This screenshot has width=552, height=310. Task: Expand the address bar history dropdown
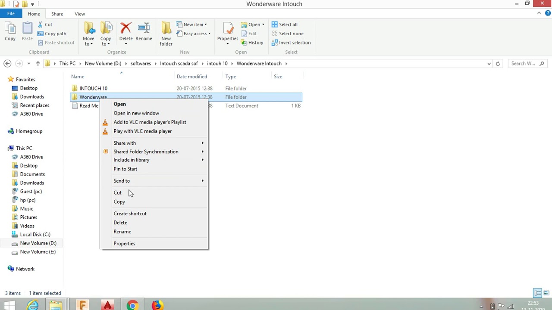489,64
